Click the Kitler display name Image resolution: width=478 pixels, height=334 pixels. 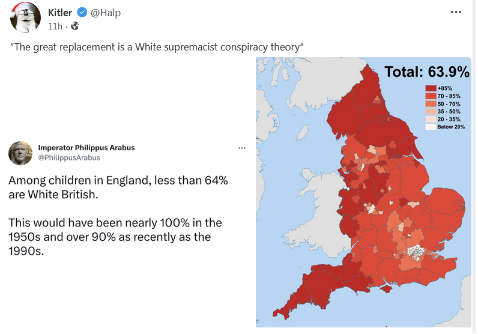pos(60,13)
